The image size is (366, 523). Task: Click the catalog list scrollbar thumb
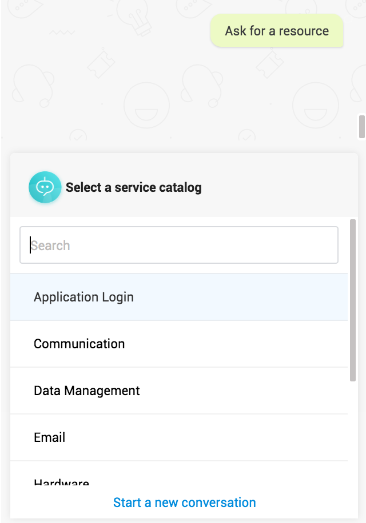353,300
